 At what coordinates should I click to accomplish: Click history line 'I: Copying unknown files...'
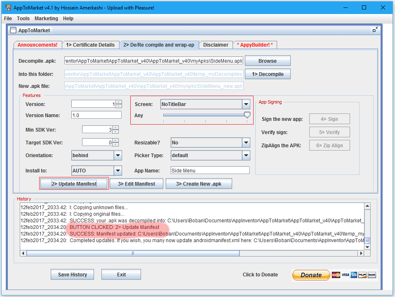tap(99, 207)
